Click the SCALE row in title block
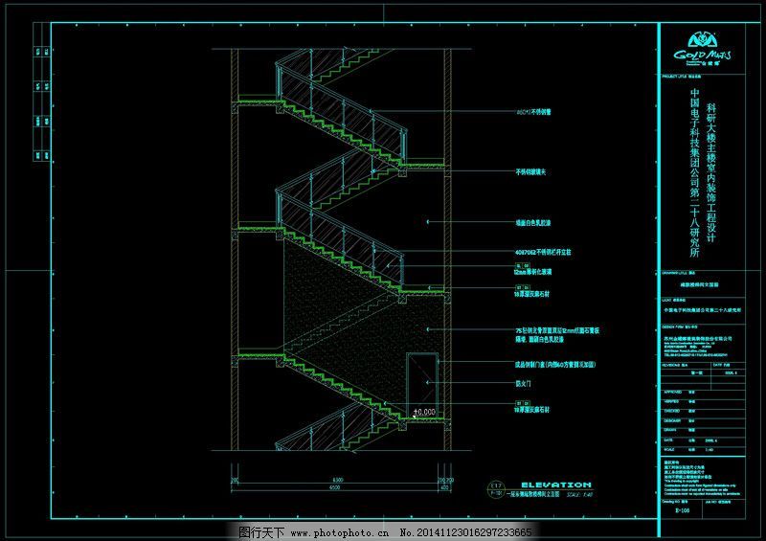 click(703, 450)
